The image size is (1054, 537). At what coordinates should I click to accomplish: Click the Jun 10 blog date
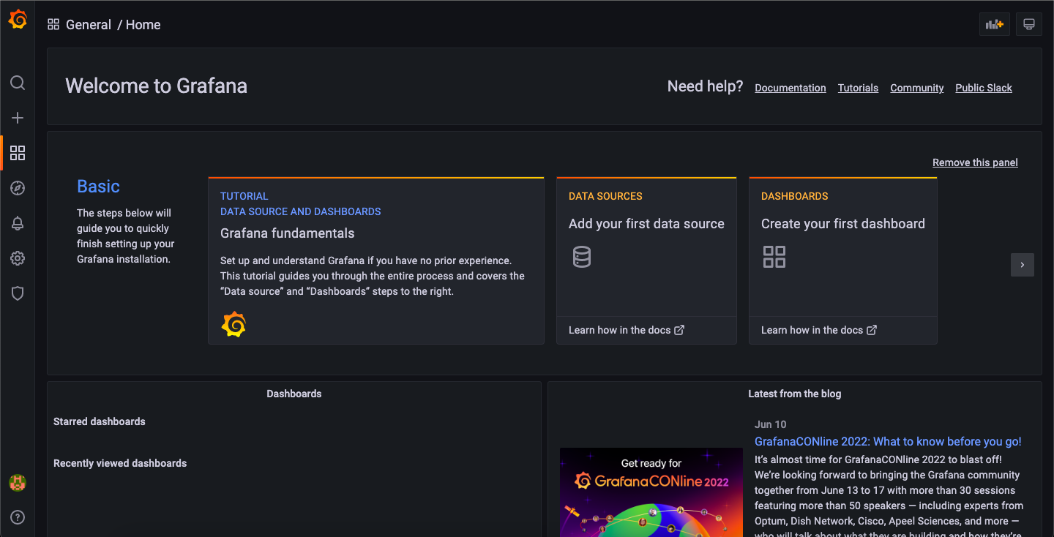click(771, 424)
